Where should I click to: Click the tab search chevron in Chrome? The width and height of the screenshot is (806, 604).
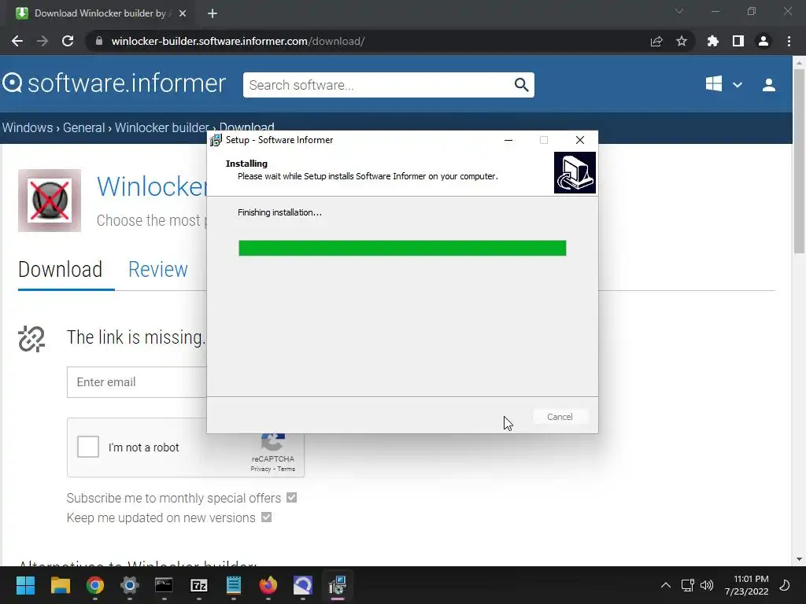[679, 11]
